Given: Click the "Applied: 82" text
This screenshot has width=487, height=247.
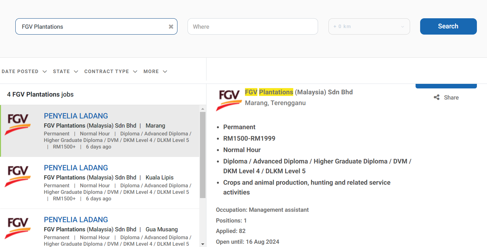Looking at the screenshot, I should [231, 231].
